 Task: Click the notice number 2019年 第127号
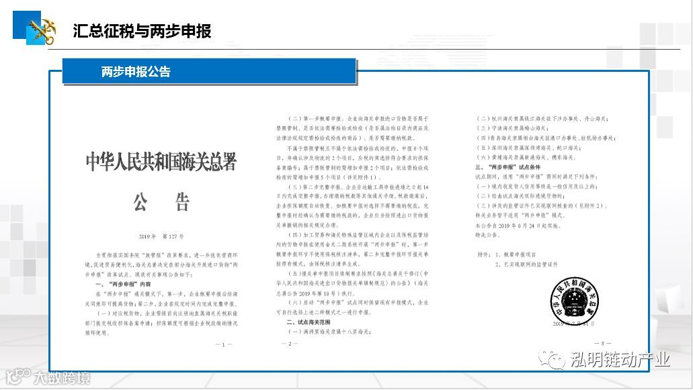[161, 236]
